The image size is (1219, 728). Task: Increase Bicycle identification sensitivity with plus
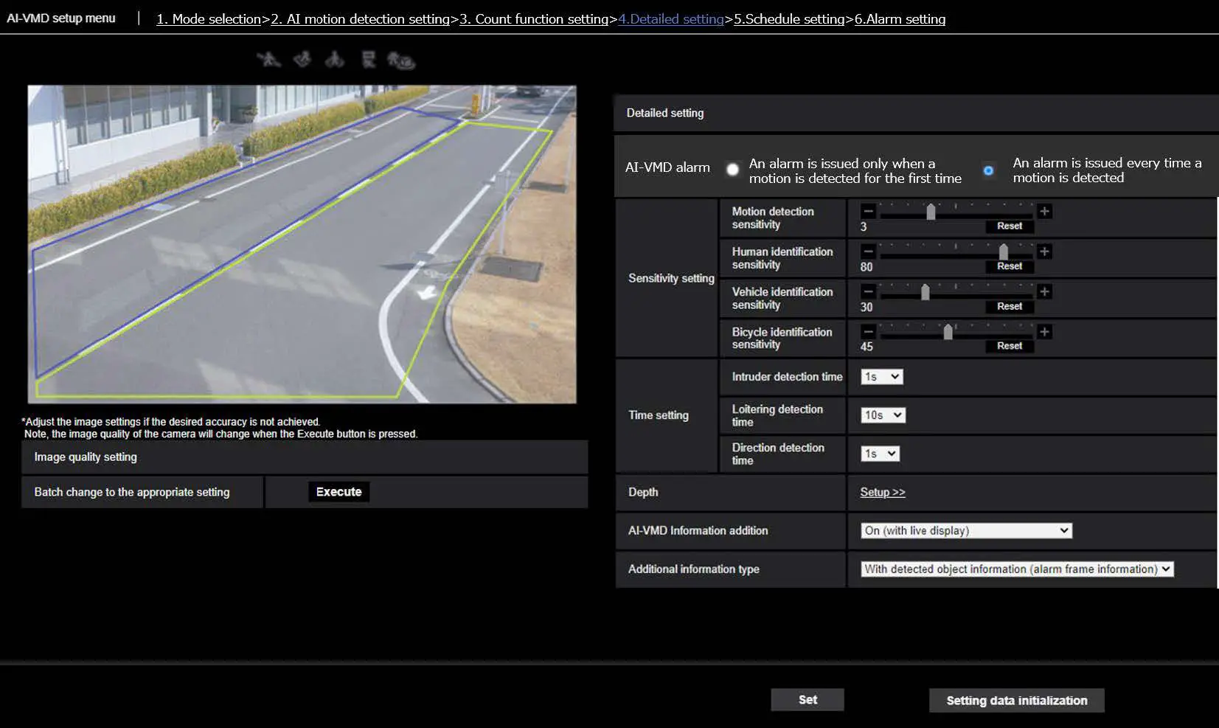[x=1044, y=332]
